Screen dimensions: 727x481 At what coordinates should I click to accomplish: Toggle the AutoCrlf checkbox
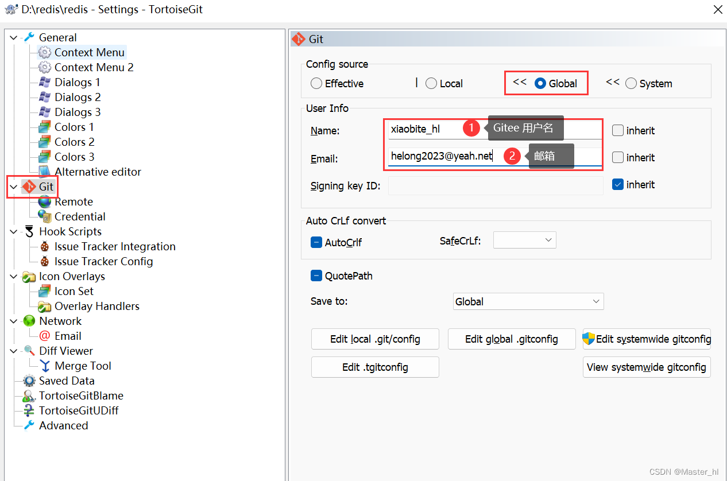click(x=316, y=242)
